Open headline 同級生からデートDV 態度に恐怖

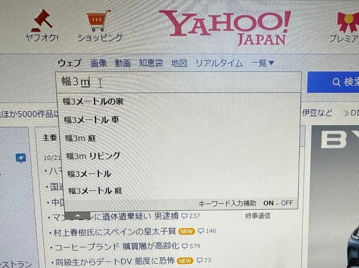pos(115,261)
